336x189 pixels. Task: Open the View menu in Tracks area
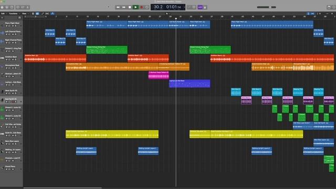[24, 14]
